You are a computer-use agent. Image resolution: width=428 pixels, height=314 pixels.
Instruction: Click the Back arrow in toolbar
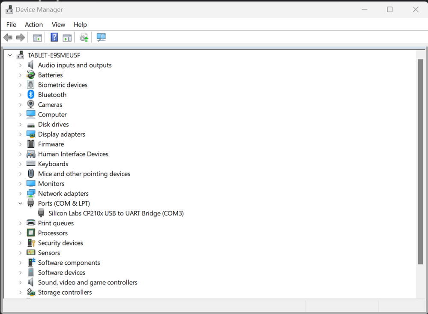tap(8, 38)
